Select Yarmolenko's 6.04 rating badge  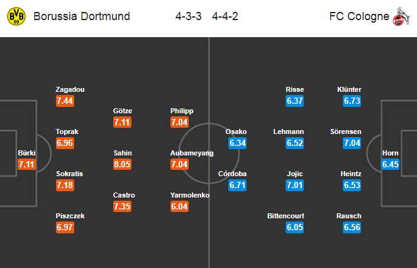tap(179, 206)
